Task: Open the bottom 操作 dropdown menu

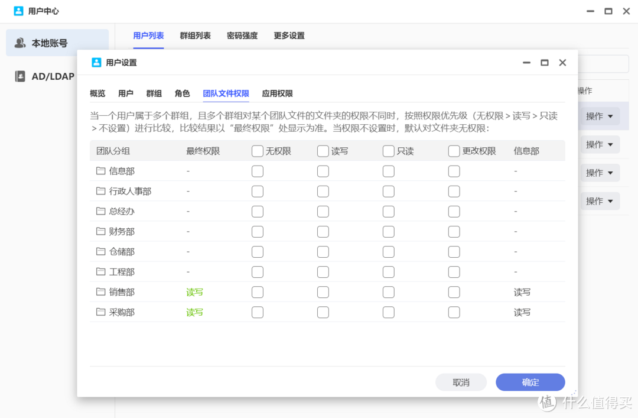Action: click(600, 201)
